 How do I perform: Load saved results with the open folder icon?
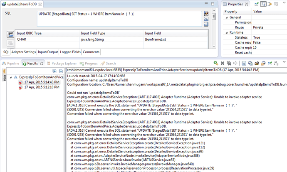[x=257, y=63]
